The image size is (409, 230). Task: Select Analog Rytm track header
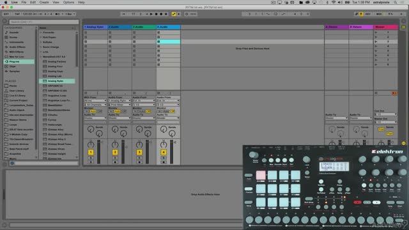95,27
